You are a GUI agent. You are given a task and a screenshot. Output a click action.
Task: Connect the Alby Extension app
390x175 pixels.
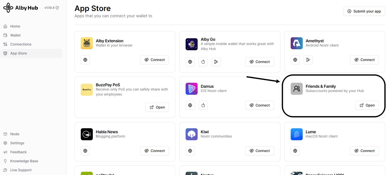[154, 60]
